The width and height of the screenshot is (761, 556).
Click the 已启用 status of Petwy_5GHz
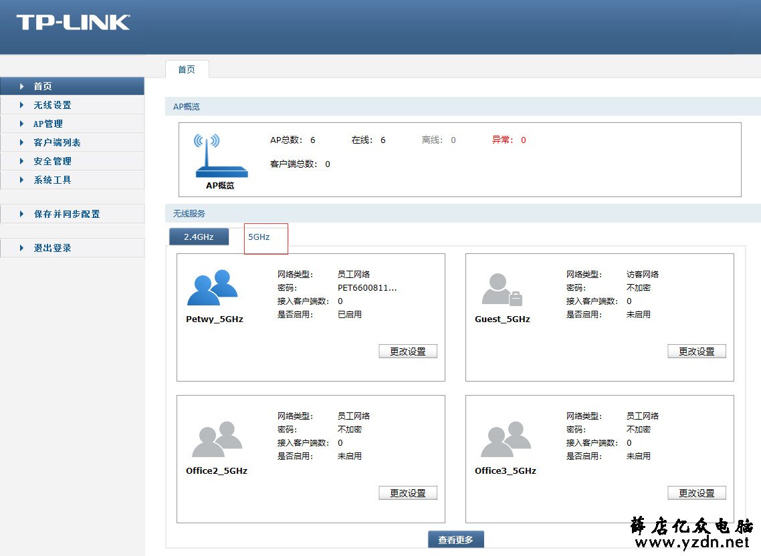point(350,314)
